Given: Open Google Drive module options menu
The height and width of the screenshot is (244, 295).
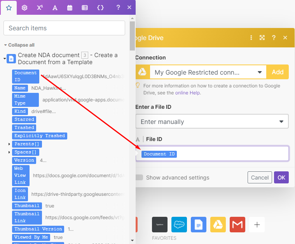Looking at the screenshot, I should [251, 38].
